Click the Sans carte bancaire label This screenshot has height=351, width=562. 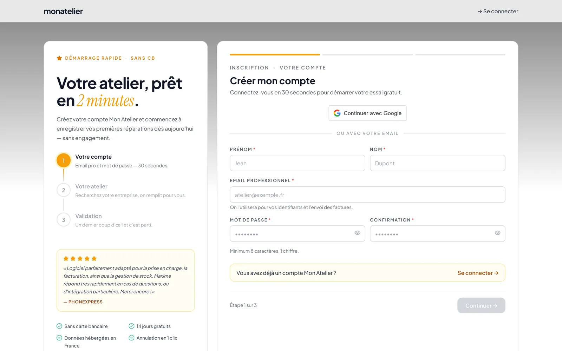[x=86, y=326]
